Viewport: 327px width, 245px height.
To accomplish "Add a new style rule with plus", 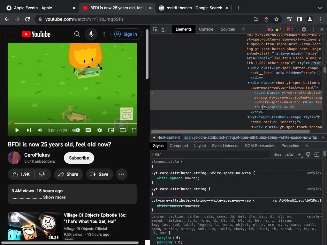I will (x=300, y=154).
